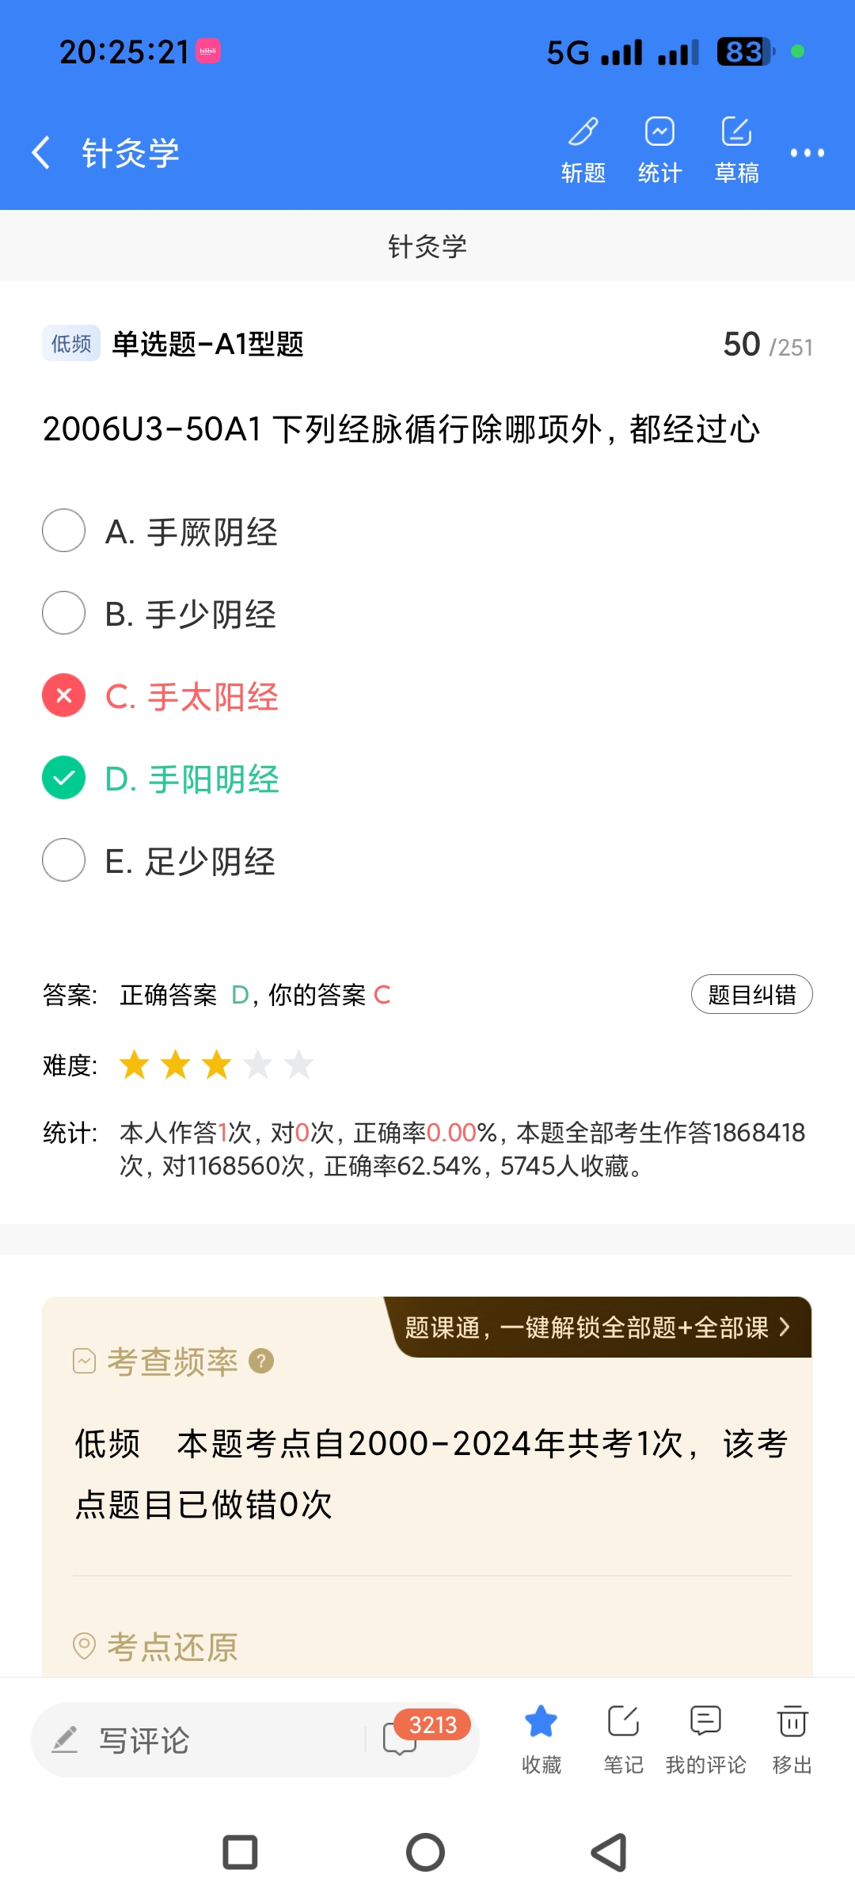
Task: Expand the 考点还原 section
Action: pos(172,1648)
